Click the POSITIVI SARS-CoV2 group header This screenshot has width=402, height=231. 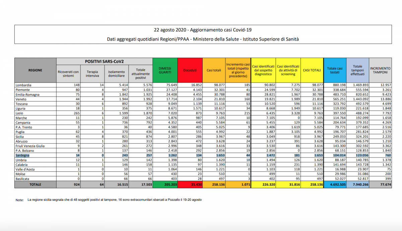click(104, 61)
